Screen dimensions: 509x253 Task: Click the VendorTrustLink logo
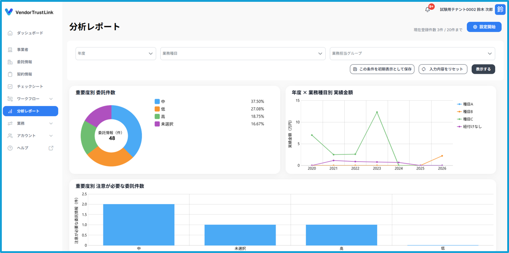[x=29, y=12]
